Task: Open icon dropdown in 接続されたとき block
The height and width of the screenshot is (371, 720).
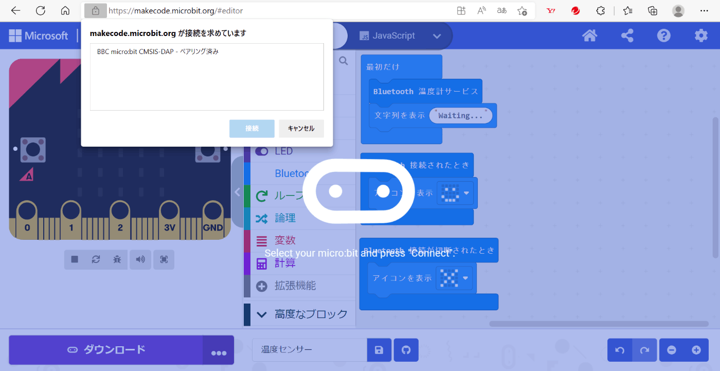Action: [467, 193]
